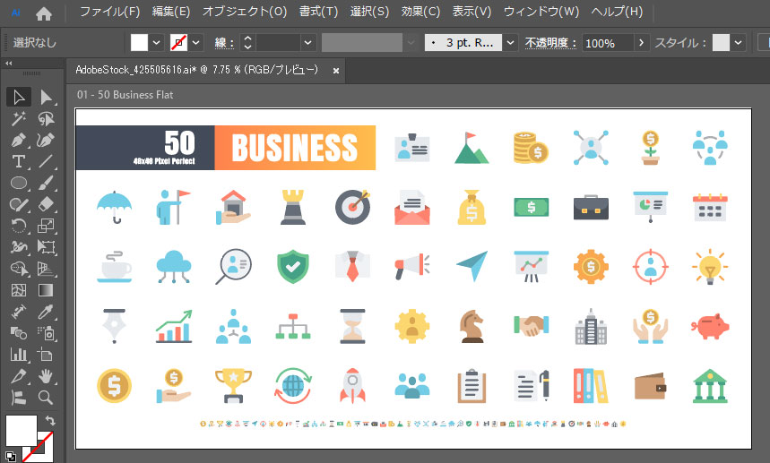Select the Type tool
Image resolution: width=770 pixels, height=463 pixels.
tap(18, 162)
